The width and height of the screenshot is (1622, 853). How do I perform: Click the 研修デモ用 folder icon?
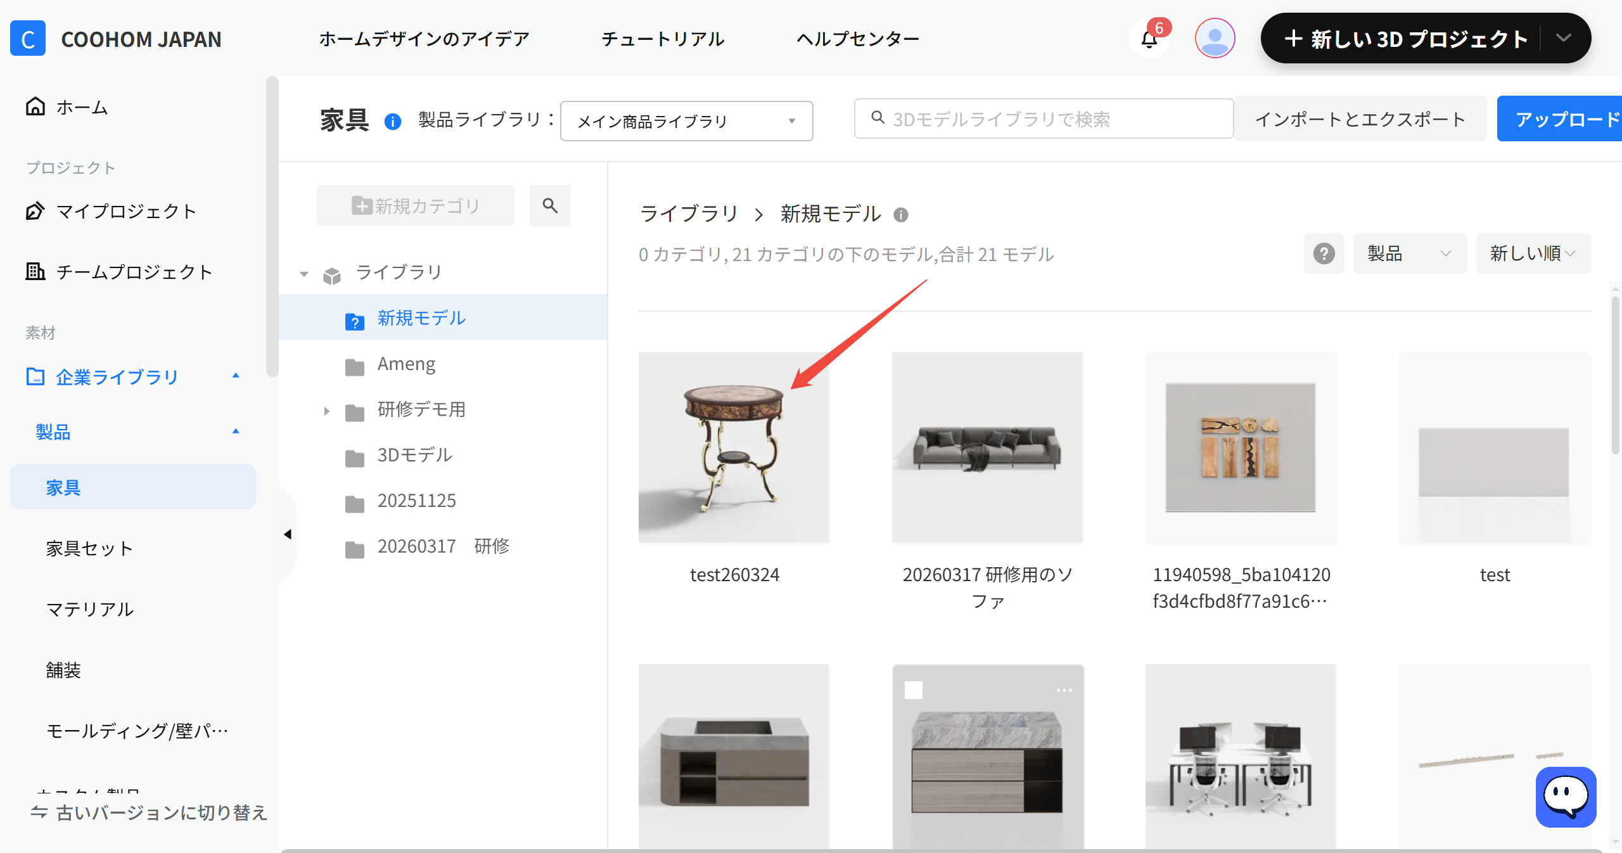355,413
